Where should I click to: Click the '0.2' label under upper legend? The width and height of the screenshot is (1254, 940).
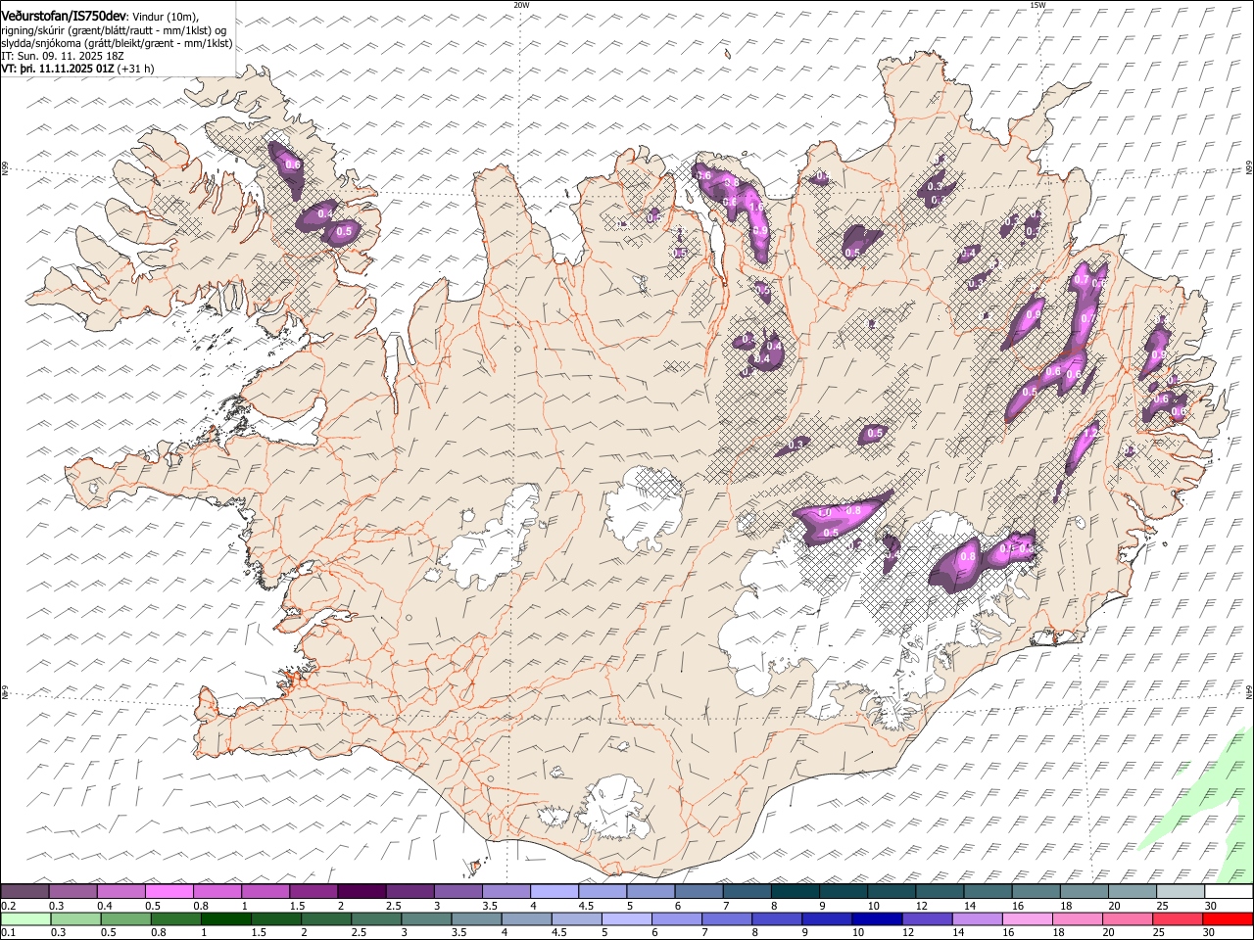pos(9,905)
